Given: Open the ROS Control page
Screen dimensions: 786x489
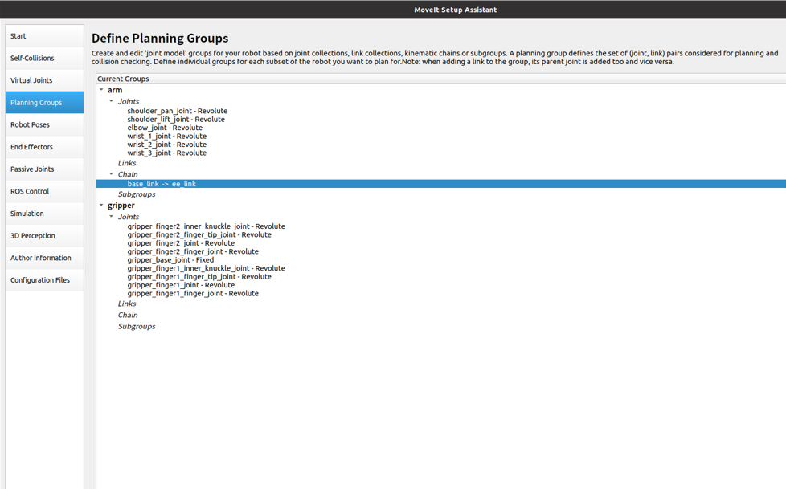Looking at the screenshot, I should coord(30,191).
